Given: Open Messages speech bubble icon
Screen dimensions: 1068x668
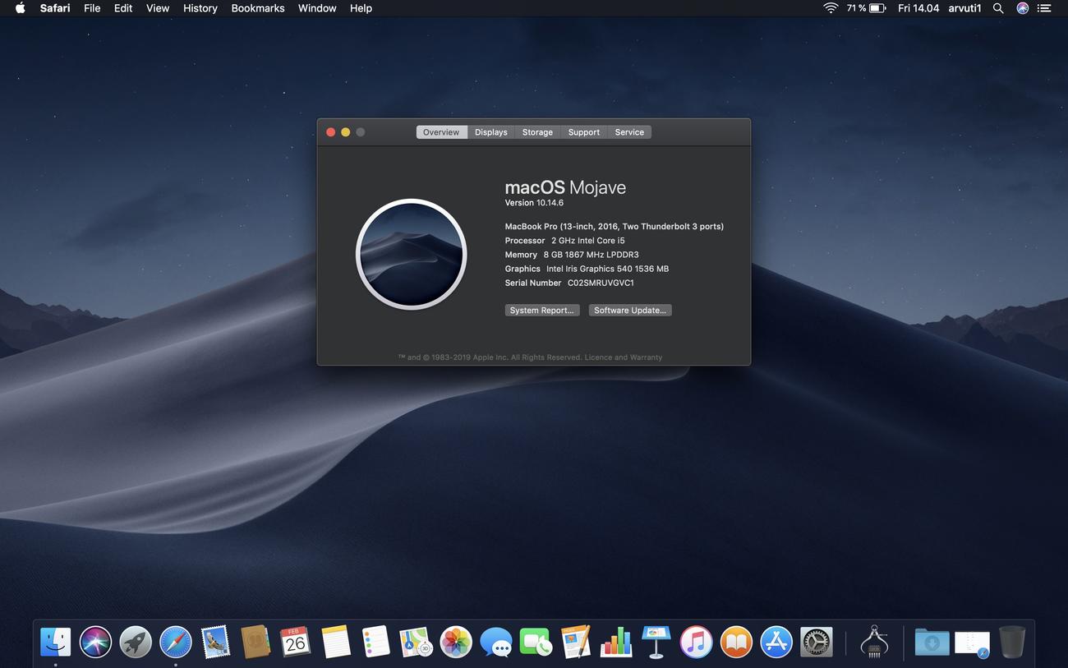Looking at the screenshot, I should click(496, 642).
